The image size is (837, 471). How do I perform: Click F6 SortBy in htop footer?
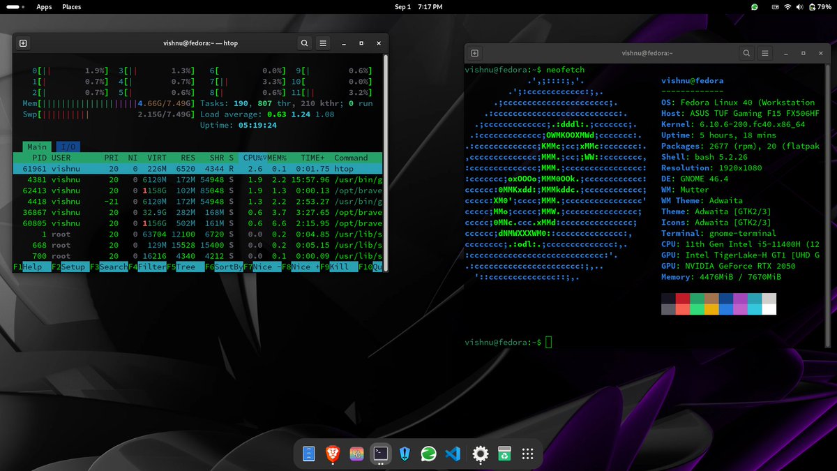(x=223, y=267)
